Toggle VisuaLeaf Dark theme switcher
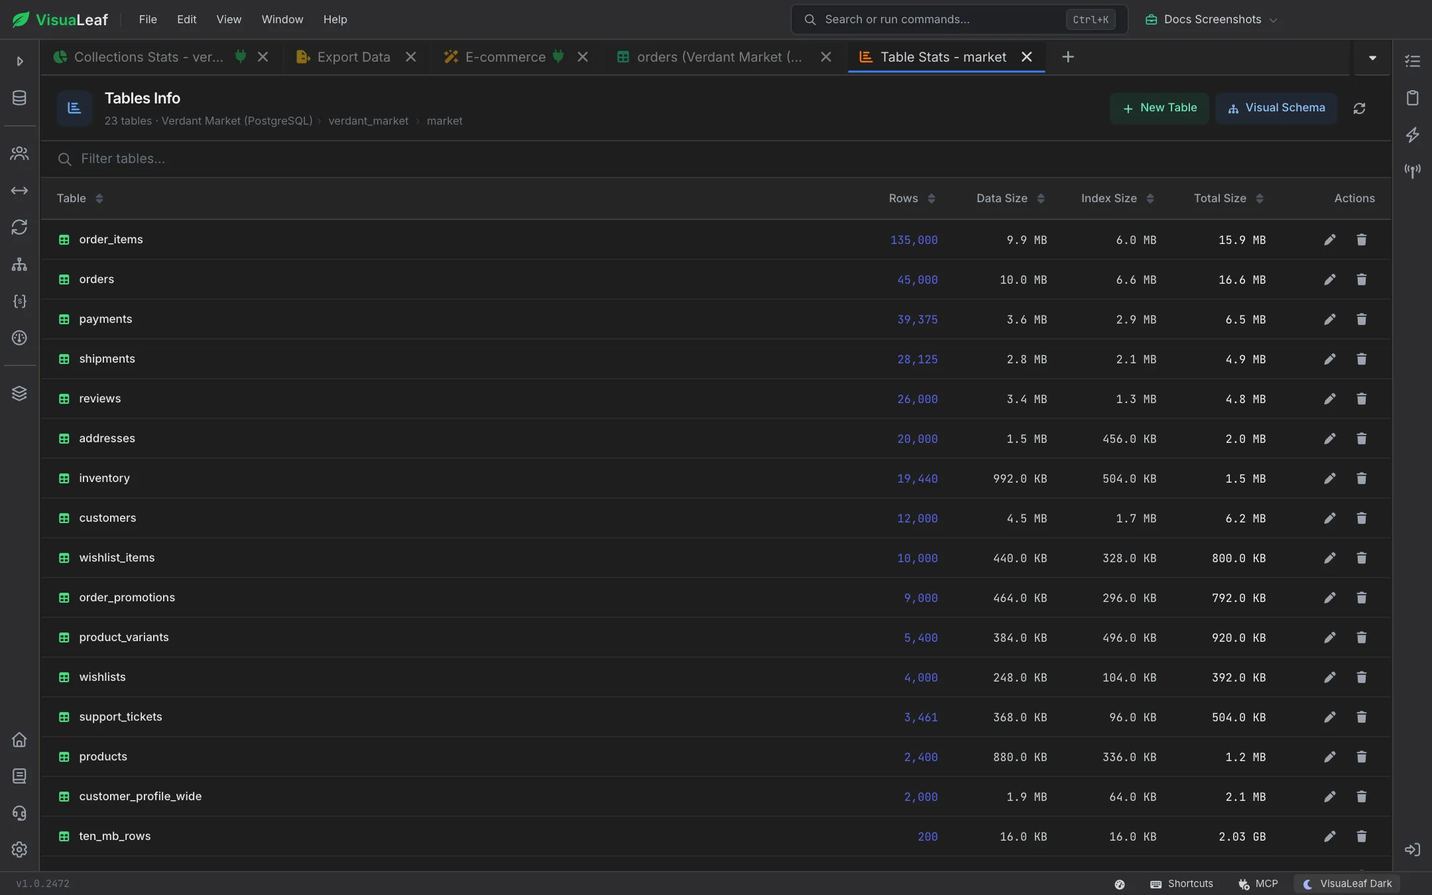Image resolution: width=1432 pixels, height=895 pixels. pyautogui.click(x=1347, y=884)
